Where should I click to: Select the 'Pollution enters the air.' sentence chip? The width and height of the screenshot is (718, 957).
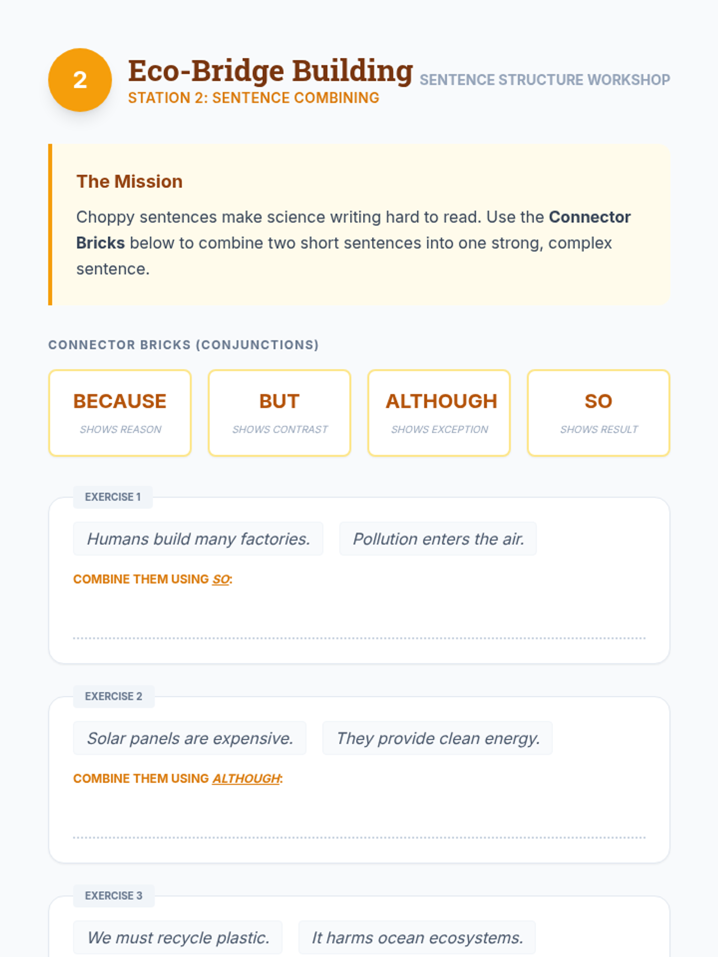[x=438, y=539]
